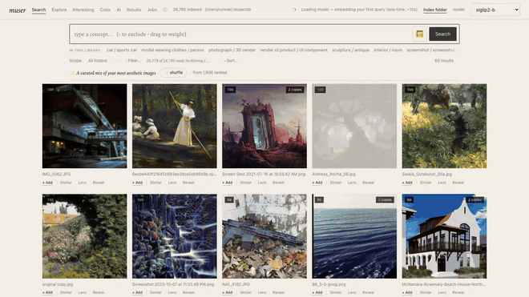Select sculpture / antique suggestion
529x297 pixels.
click(350, 50)
